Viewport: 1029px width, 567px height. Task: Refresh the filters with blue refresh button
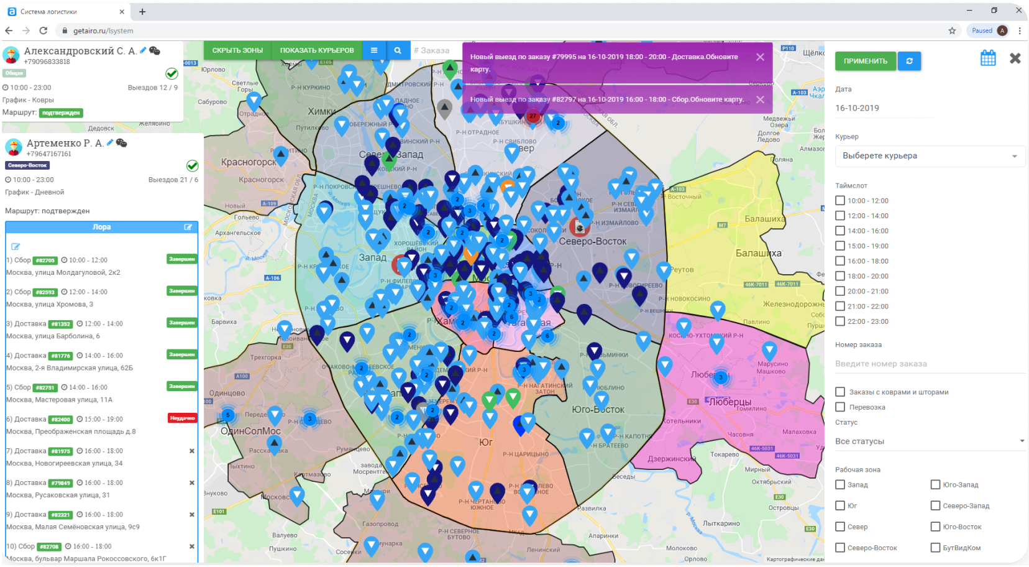click(909, 61)
